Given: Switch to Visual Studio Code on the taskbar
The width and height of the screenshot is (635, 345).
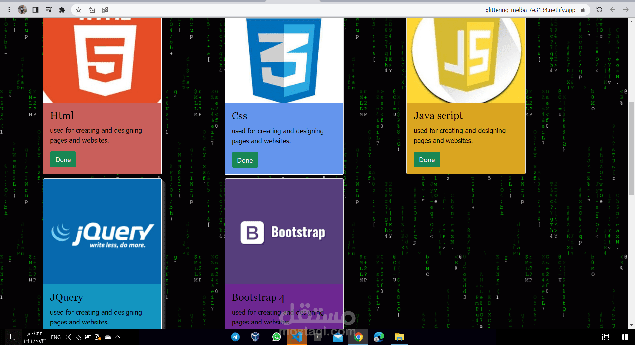Looking at the screenshot, I should click(297, 337).
